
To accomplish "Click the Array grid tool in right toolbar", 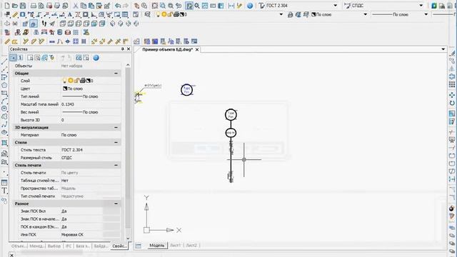I will click(x=452, y=84).
